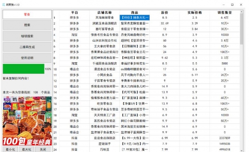The width and height of the screenshot is (249, 152).
Task: Click the 关闭 button below the thumbnail
Action: click(x=43, y=150)
